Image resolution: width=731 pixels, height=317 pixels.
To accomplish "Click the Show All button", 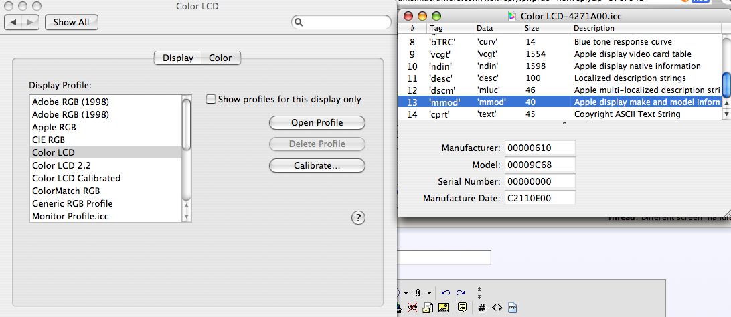I will tap(72, 22).
